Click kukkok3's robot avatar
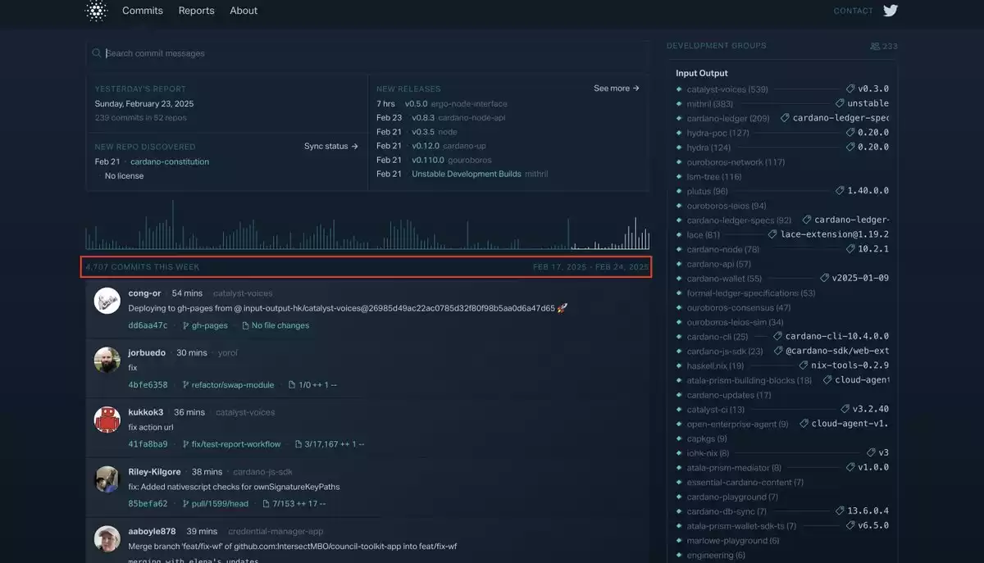Screen dimensions: 984x563 click(107, 420)
